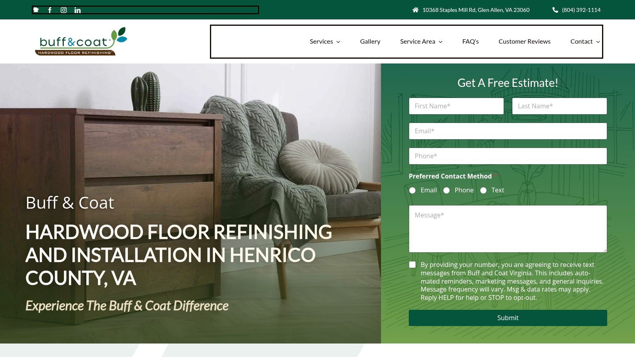Click the 'Hardwood Floor Refining and Installation' headline
The width and height of the screenshot is (635, 357).
[x=179, y=255]
